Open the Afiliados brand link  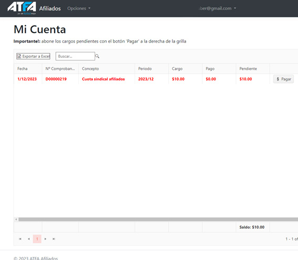50,8
